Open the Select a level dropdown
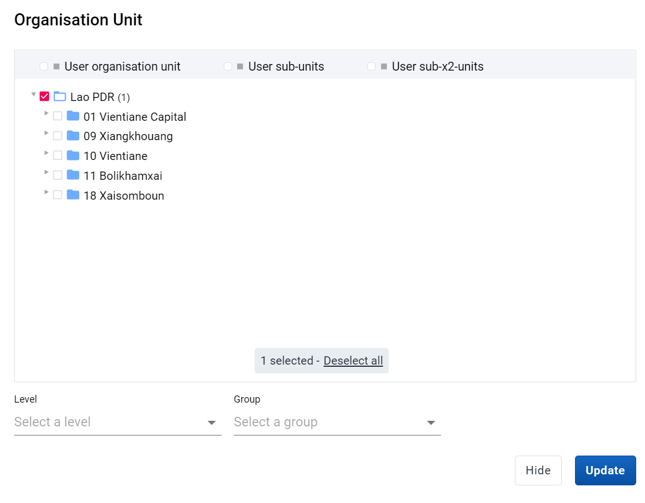The height and width of the screenshot is (503, 645). 117,422
